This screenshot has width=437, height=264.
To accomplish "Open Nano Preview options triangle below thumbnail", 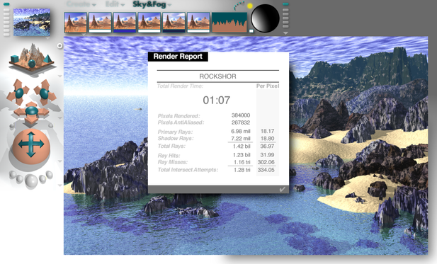I will pyautogui.click(x=48, y=38).
